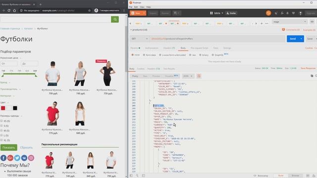Select the 'binary' body type radio

pyautogui.click(x=200, y=55)
